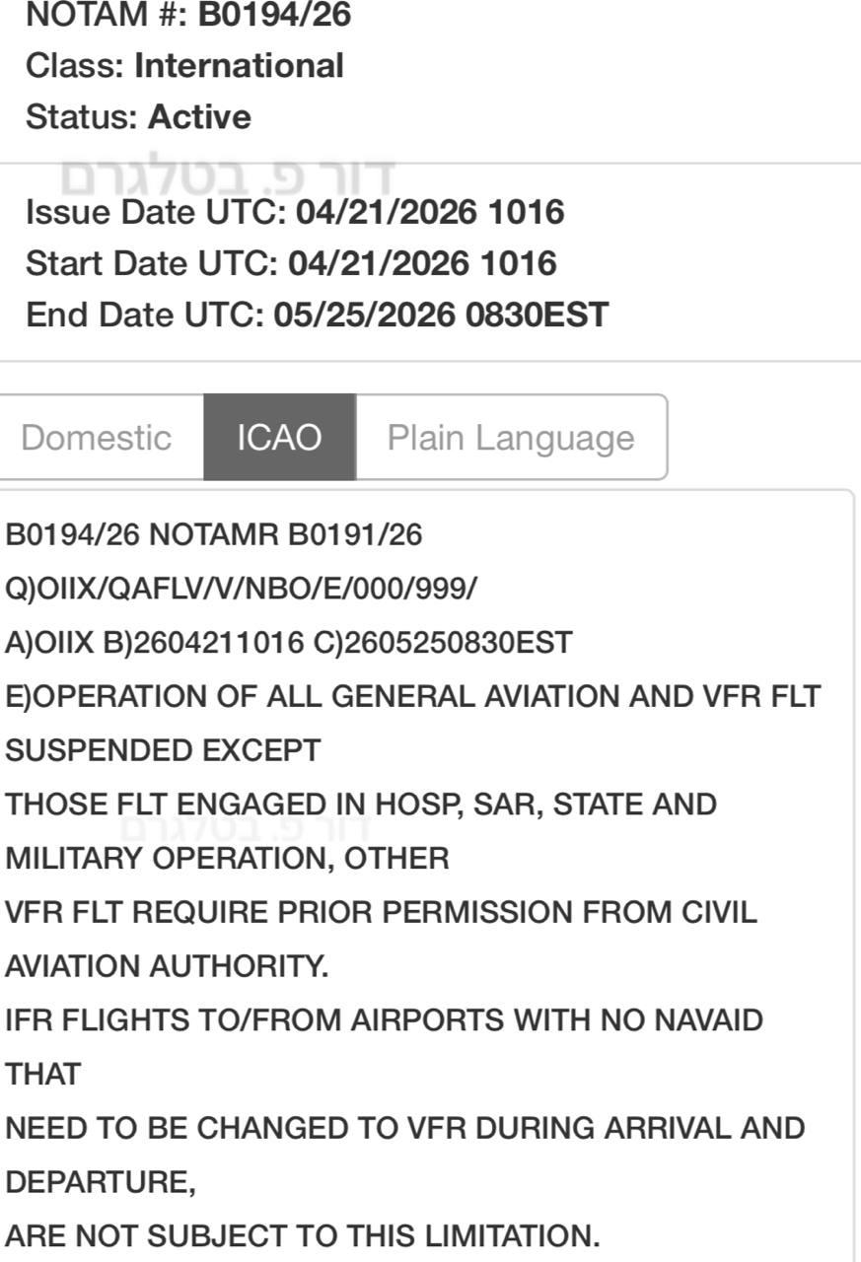This screenshot has width=861, height=1262.
Task: Click the MILITARY OPERATION, OTHER line
Action: [x=228, y=859]
